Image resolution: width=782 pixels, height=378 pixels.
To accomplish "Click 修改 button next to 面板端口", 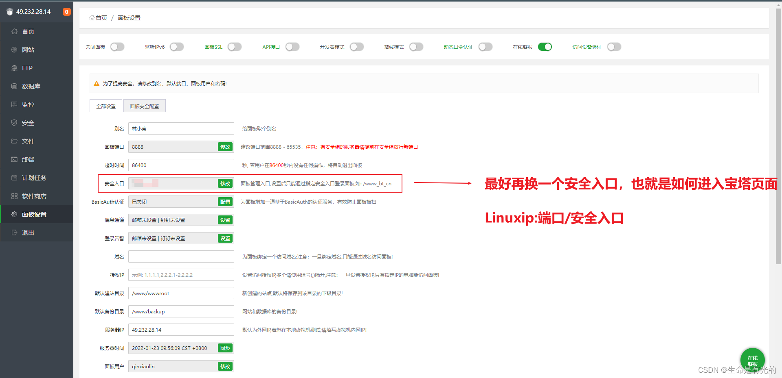I will coord(225,147).
